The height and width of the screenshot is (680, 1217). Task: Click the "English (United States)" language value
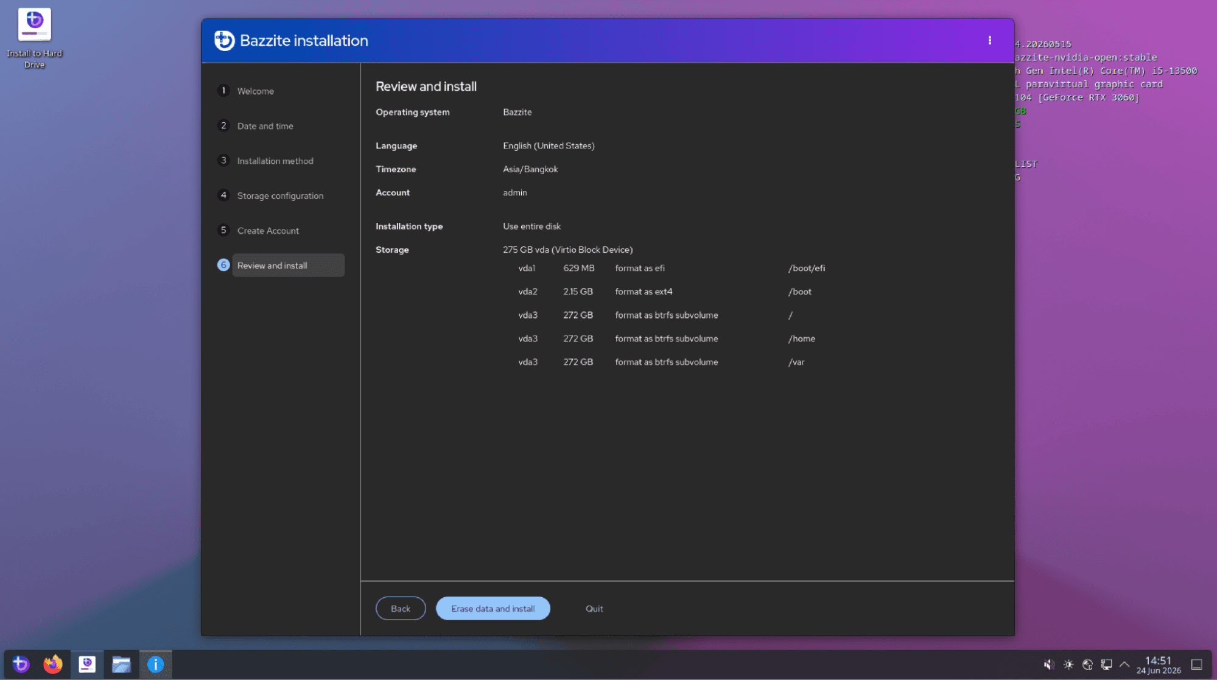click(x=549, y=145)
